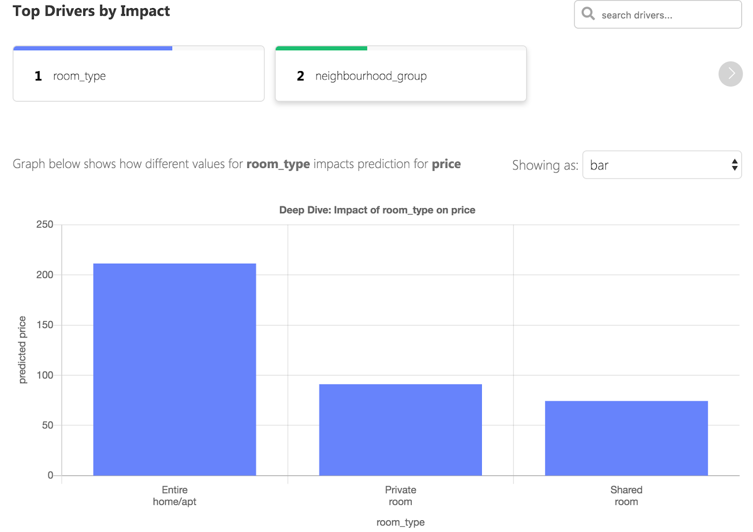The height and width of the screenshot is (532, 753).
Task: Click the Entire home/apt chart bar
Action: click(x=175, y=370)
